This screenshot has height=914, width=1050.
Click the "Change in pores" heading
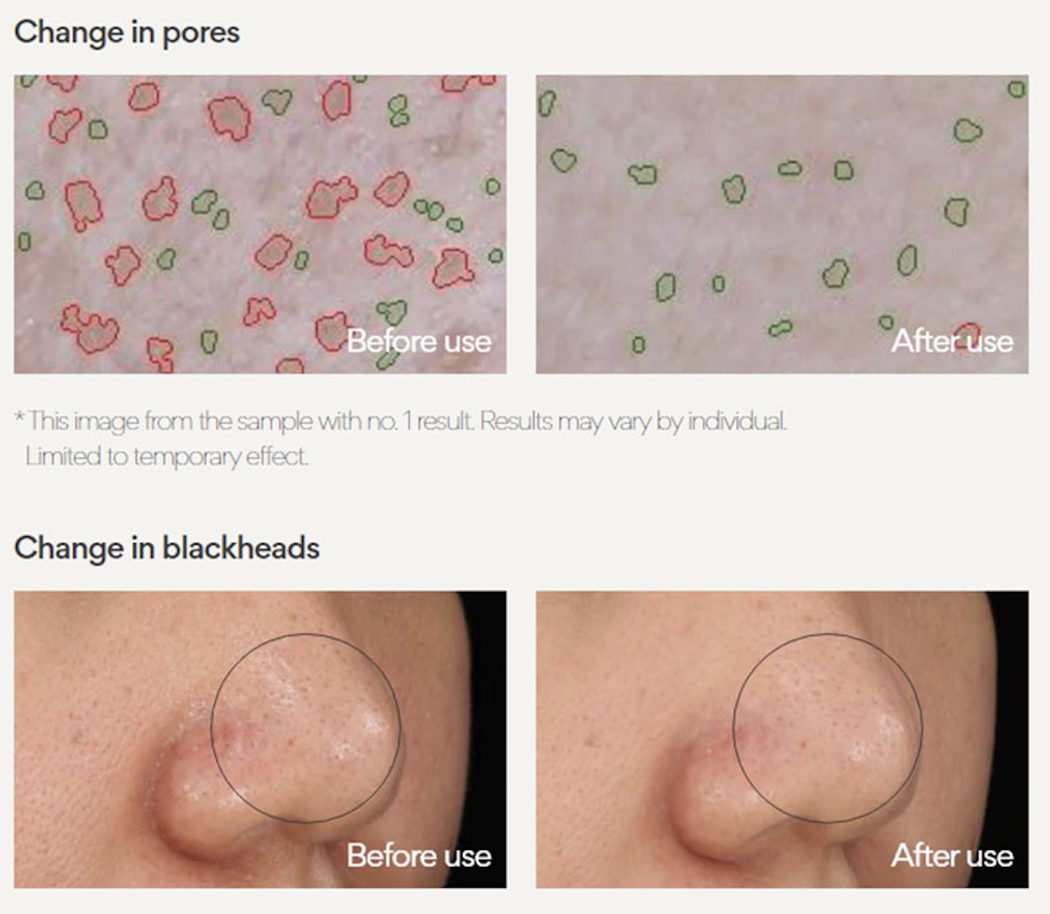pos(127,32)
